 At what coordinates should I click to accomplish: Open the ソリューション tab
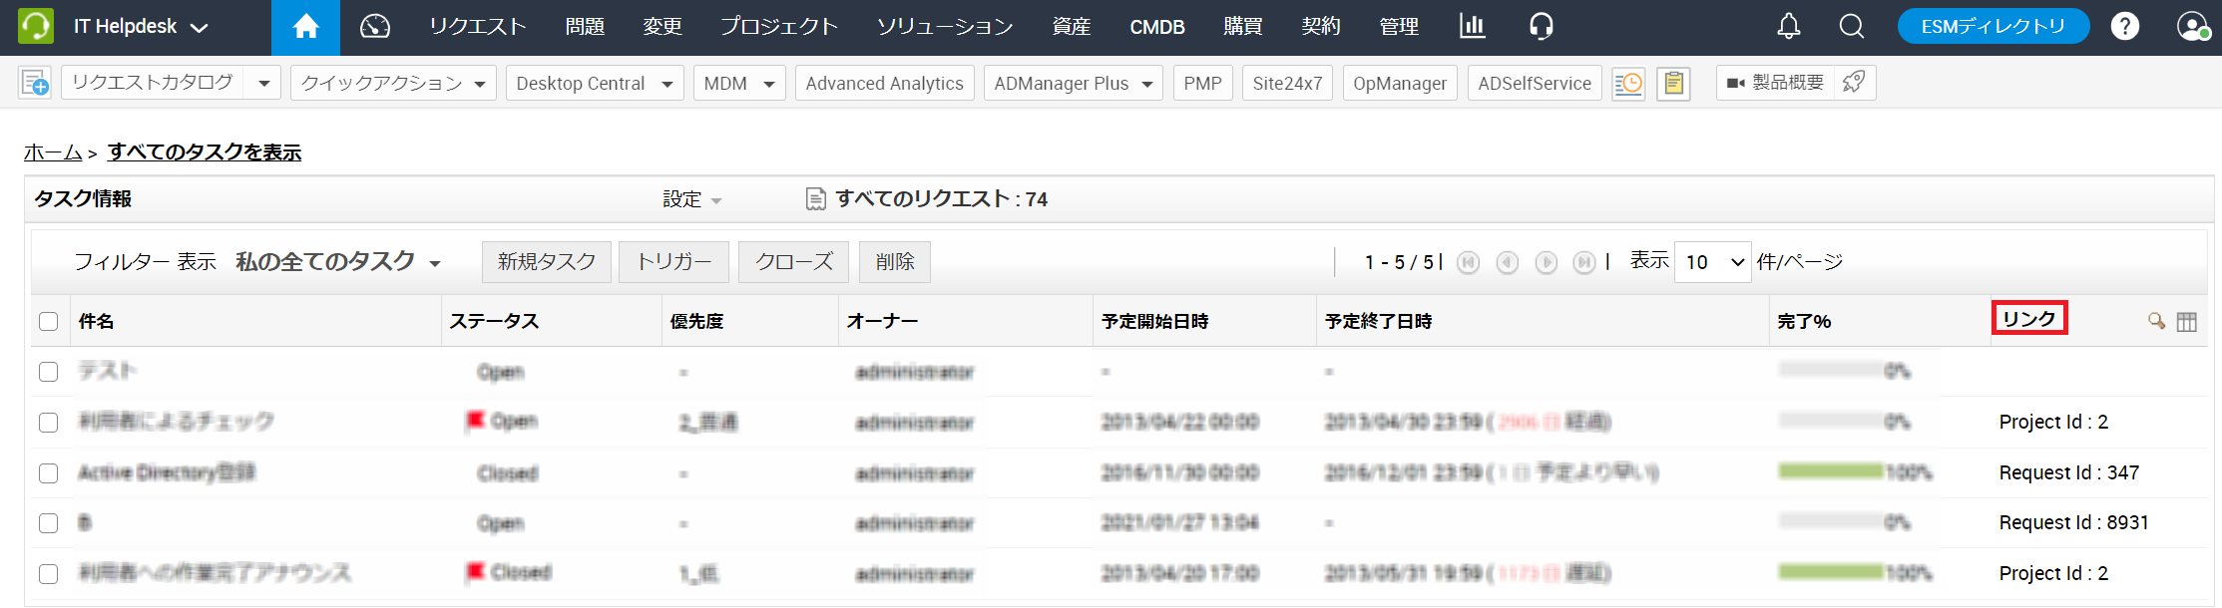pyautogui.click(x=945, y=27)
